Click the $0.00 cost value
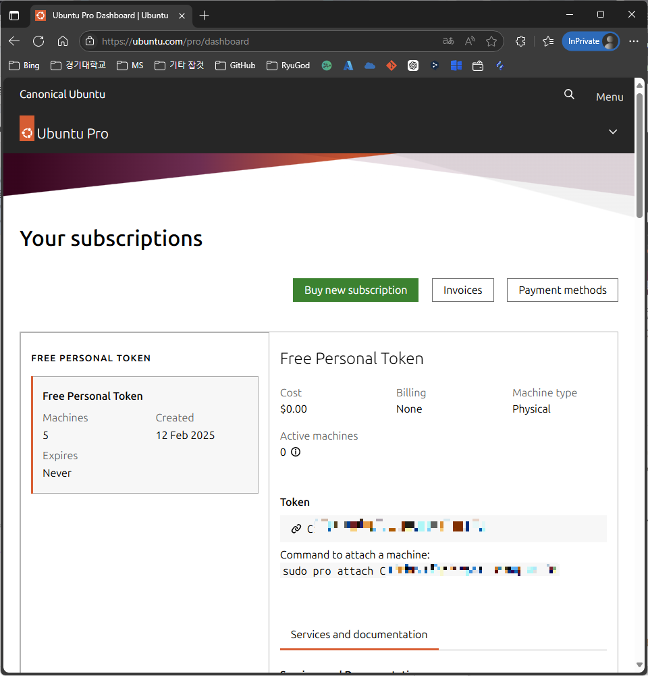The height and width of the screenshot is (676, 648). click(x=294, y=409)
